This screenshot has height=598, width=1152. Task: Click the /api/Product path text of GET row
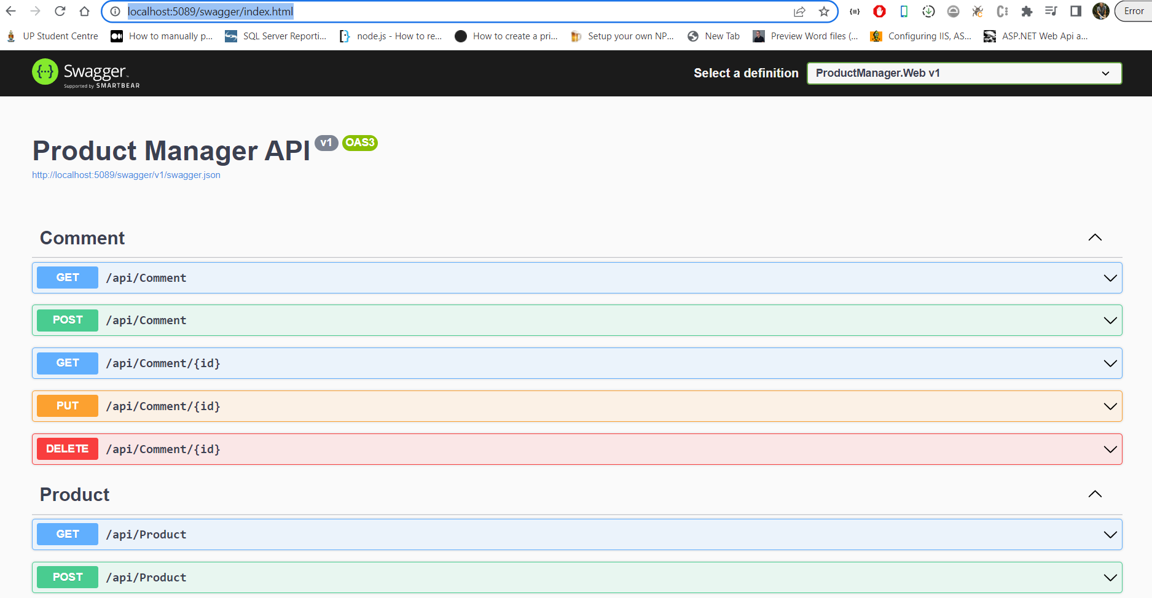pos(146,535)
